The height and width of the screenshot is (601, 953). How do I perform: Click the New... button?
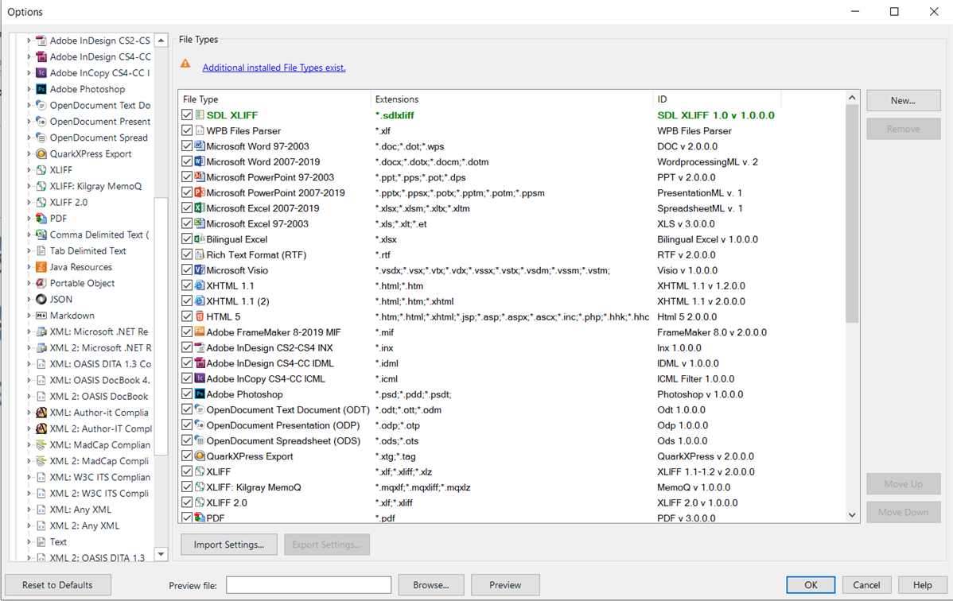pyautogui.click(x=903, y=100)
